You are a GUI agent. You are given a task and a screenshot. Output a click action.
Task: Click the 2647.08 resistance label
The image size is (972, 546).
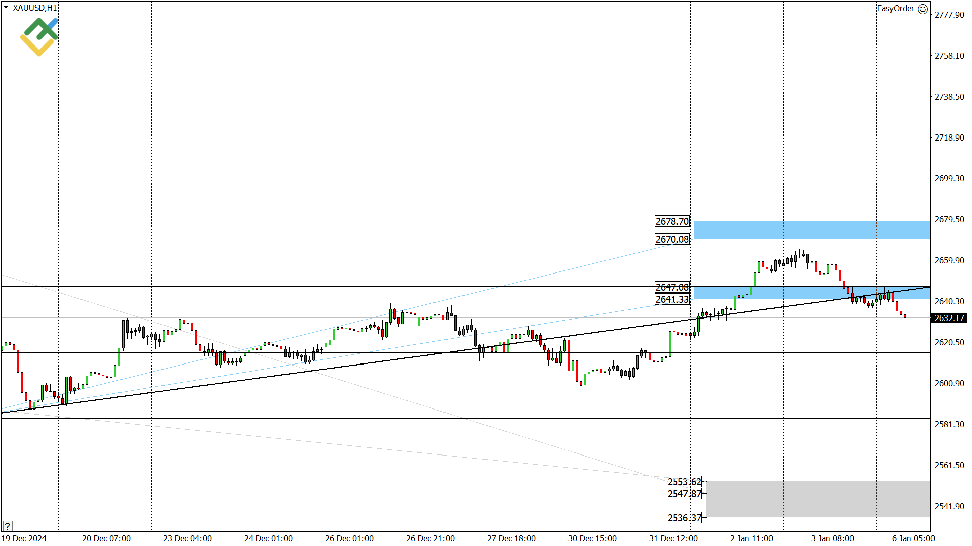(672, 287)
